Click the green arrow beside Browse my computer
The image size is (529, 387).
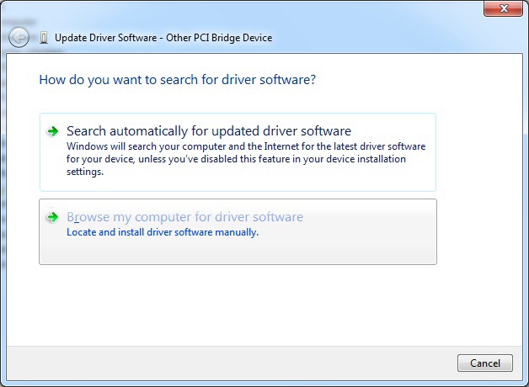[x=53, y=217]
